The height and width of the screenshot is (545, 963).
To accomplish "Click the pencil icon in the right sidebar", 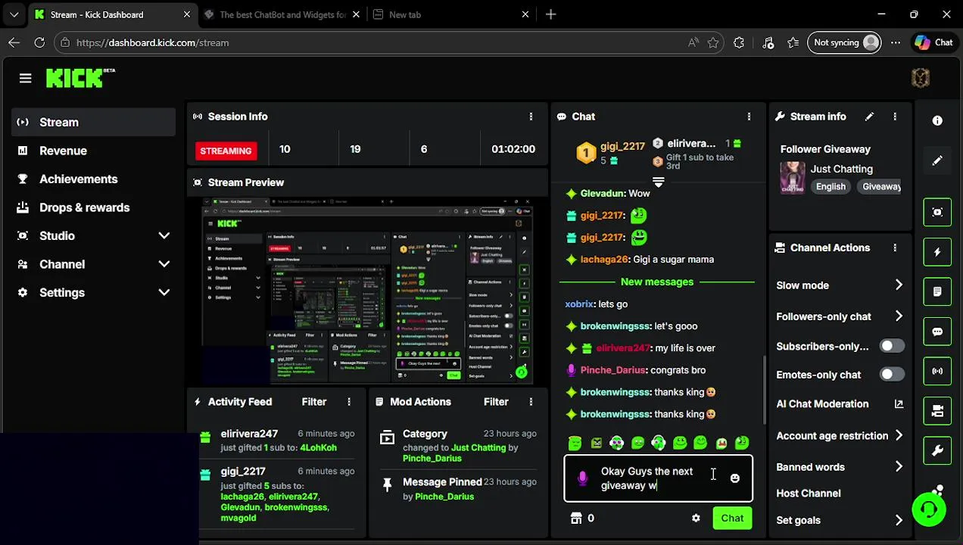I will click(x=937, y=160).
